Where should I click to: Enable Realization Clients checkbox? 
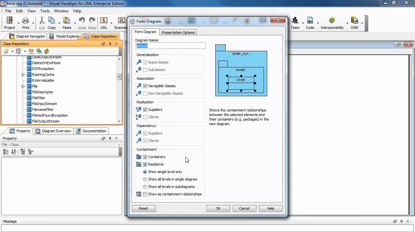point(145,117)
